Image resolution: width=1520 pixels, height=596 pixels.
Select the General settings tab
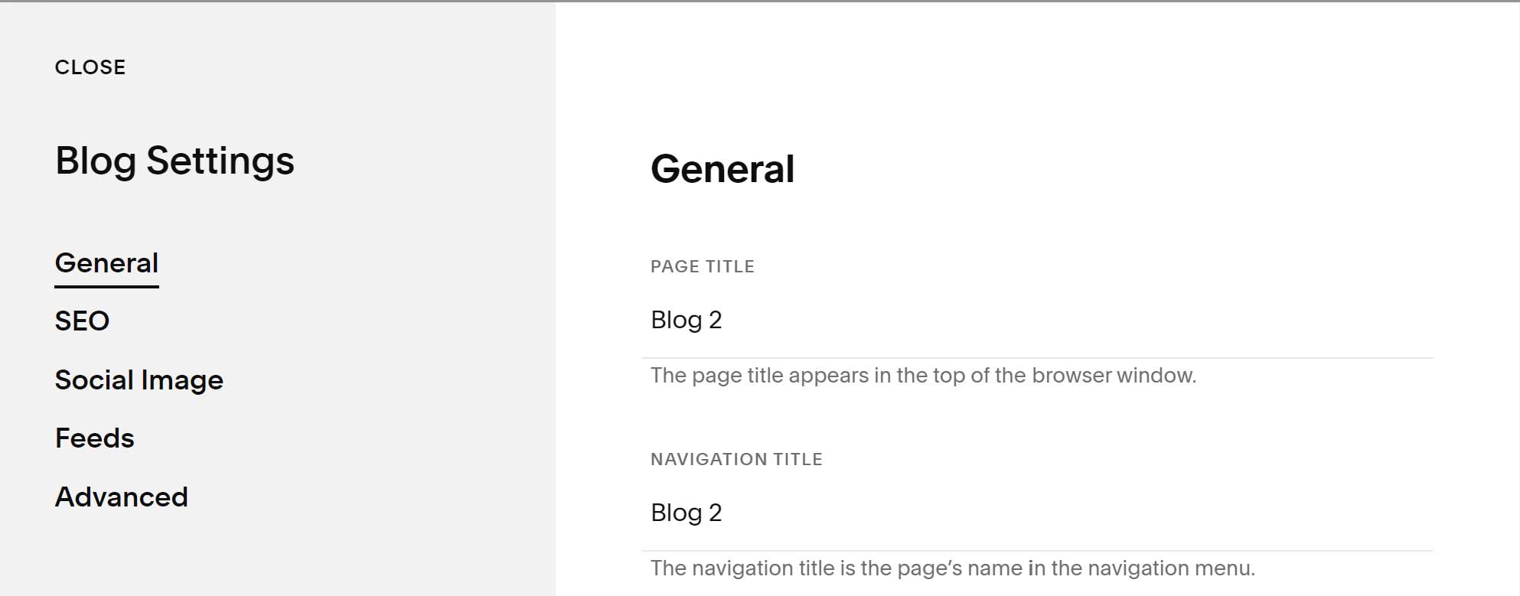(106, 262)
